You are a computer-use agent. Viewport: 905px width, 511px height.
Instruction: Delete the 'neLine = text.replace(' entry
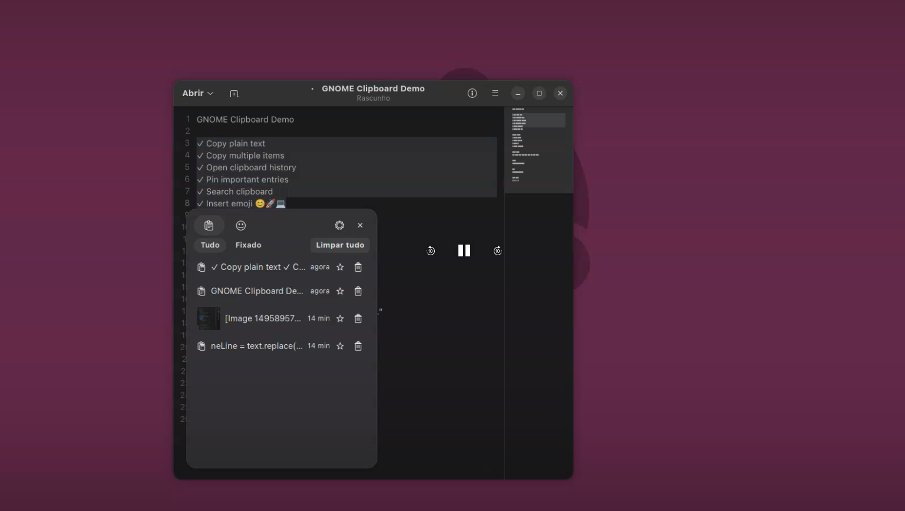click(x=358, y=347)
